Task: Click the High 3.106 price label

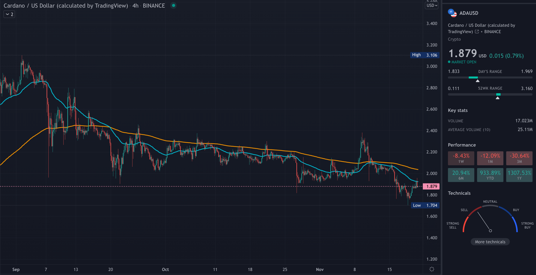Action: (425, 55)
